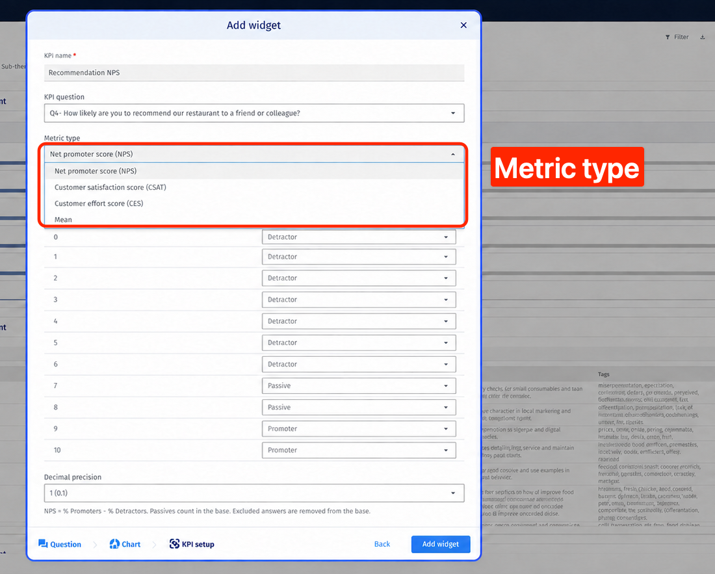715x574 pixels.
Task: Click the Metric type field label
Action: pos(62,138)
